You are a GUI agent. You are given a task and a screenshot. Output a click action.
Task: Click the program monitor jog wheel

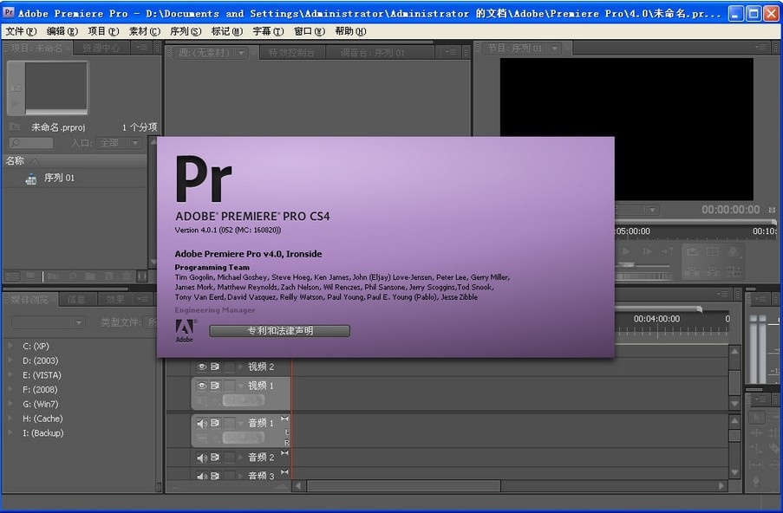644,276
